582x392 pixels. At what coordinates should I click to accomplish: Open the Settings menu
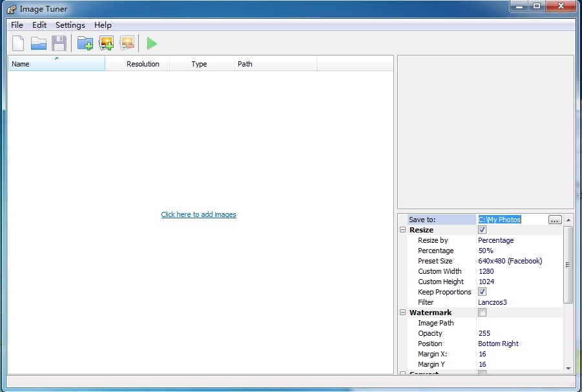tap(70, 25)
